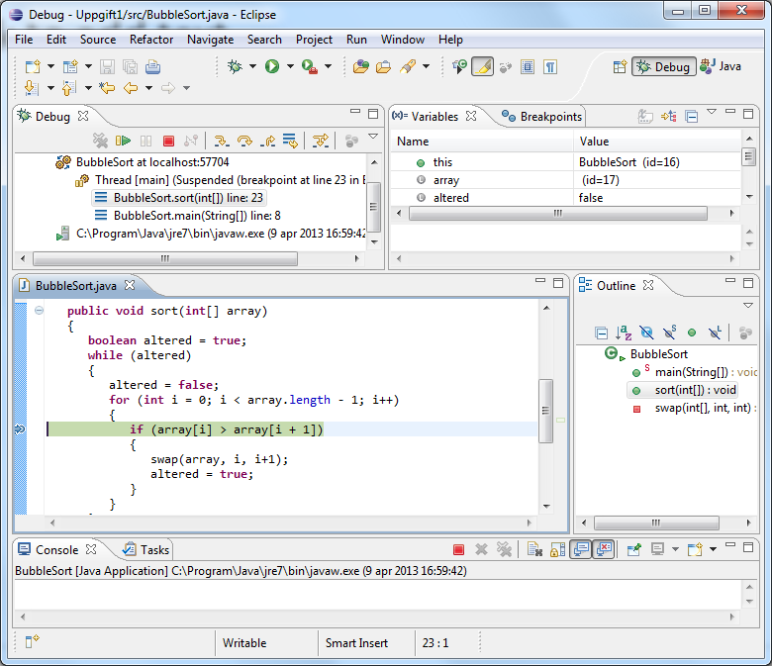Open New wizard dropdown arrow
The width and height of the screenshot is (772, 666).
(50, 66)
